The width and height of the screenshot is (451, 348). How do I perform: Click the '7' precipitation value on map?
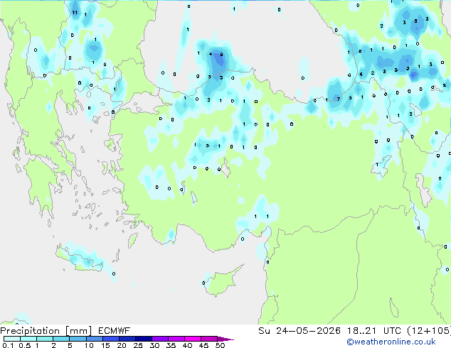point(339,99)
